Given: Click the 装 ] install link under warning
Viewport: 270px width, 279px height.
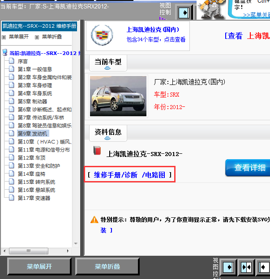Looking at the screenshot, I should [107, 230].
